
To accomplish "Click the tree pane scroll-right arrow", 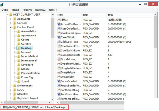I will pos(49,103).
